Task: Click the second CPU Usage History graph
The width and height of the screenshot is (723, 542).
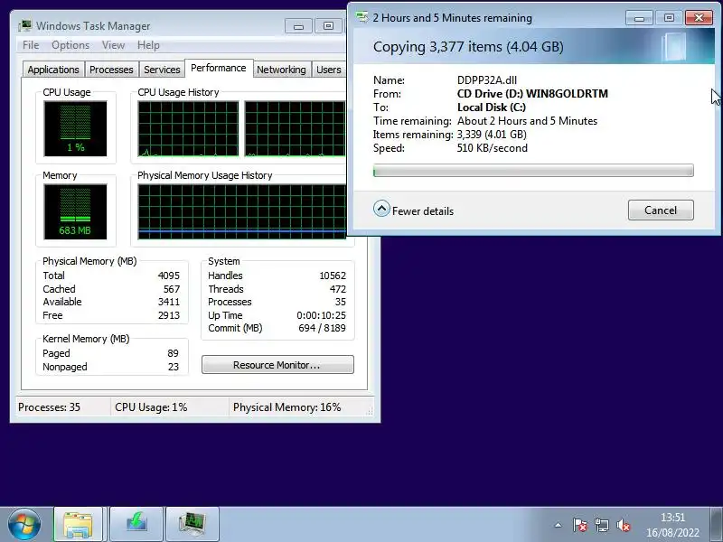Action: pyautogui.click(x=296, y=129)
